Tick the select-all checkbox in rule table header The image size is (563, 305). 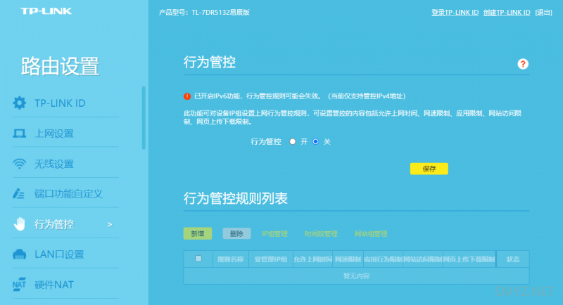(198, 259)
